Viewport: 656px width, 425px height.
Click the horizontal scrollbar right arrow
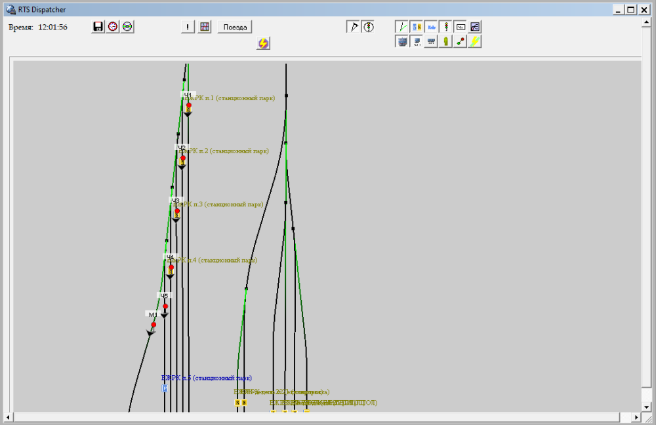pyautogui.click(x=636, y=417)
